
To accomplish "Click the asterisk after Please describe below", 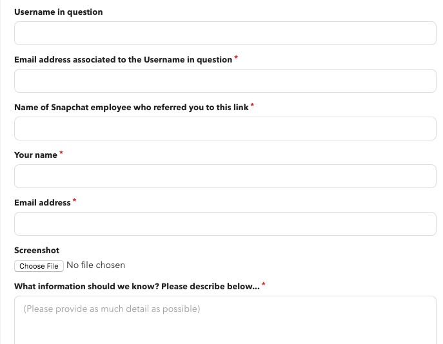I will [x=263, y=285].
